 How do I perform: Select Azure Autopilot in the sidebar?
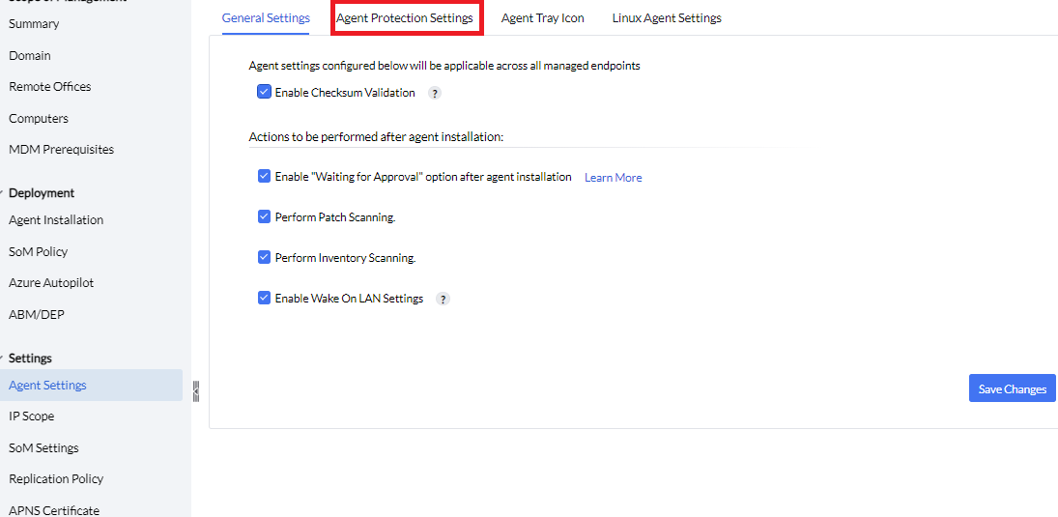pyautogui.click(x=51, y=283)
